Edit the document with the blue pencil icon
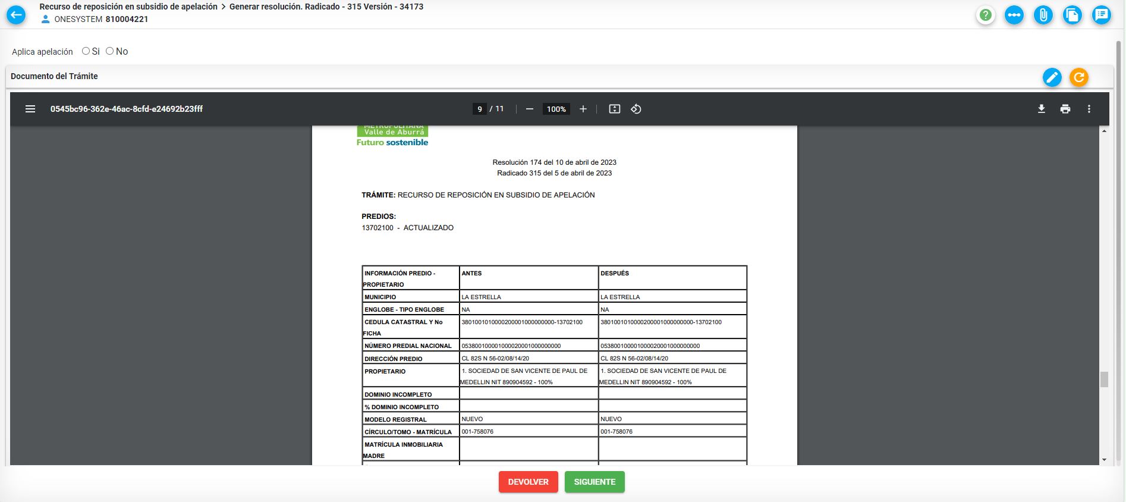Screen dimensions: 1126x502 pyautogui.click(x=1052, y=77)
